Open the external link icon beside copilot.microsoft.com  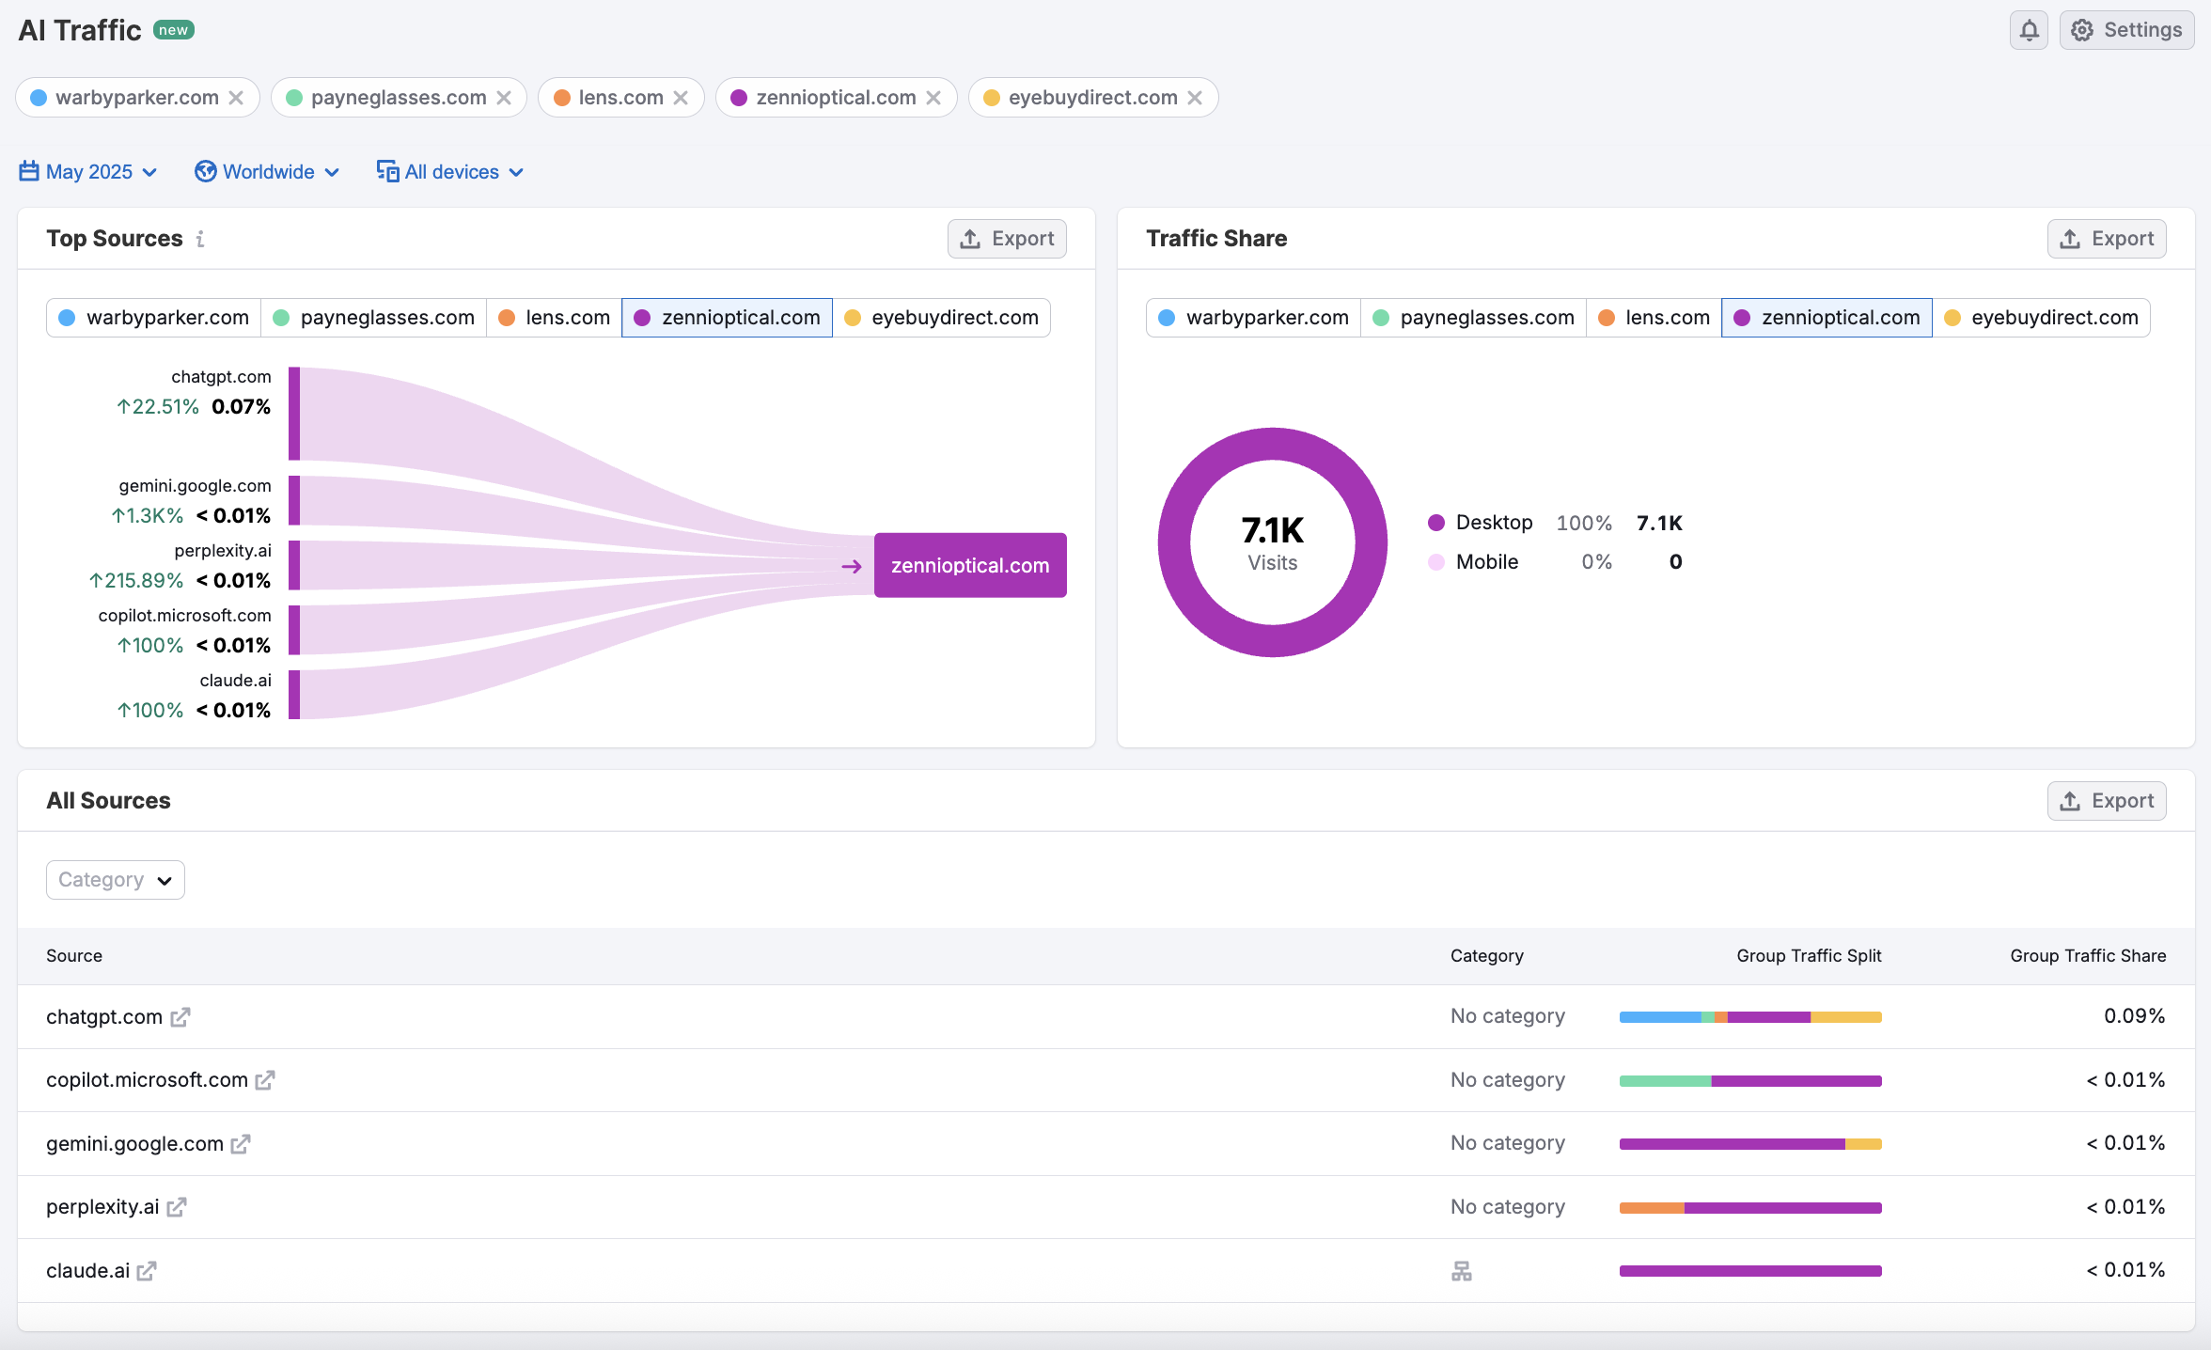pyautogui.click(x=265, y=1080)
